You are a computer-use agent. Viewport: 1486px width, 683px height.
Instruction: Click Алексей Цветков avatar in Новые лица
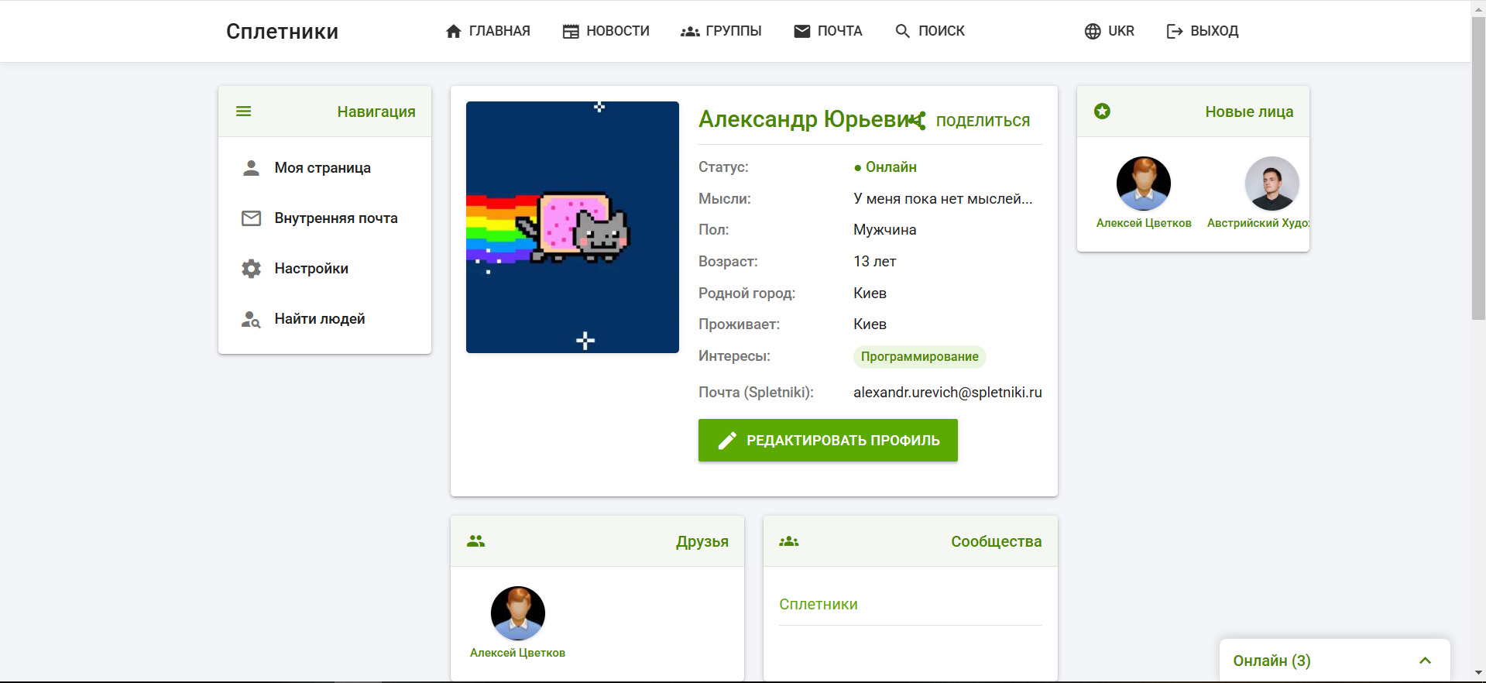pos(1144,184)
